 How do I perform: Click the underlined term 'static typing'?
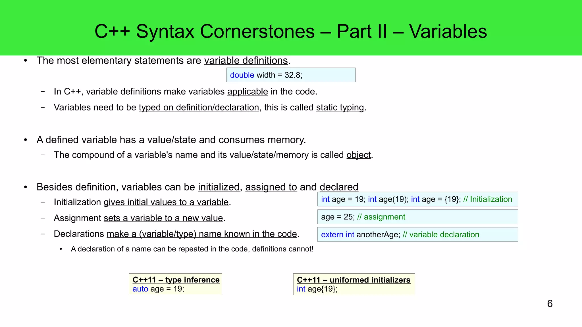340,108
